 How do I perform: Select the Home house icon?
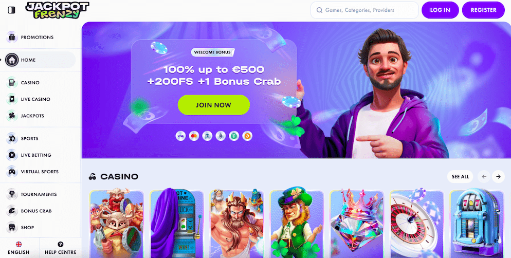coord(12,60)
